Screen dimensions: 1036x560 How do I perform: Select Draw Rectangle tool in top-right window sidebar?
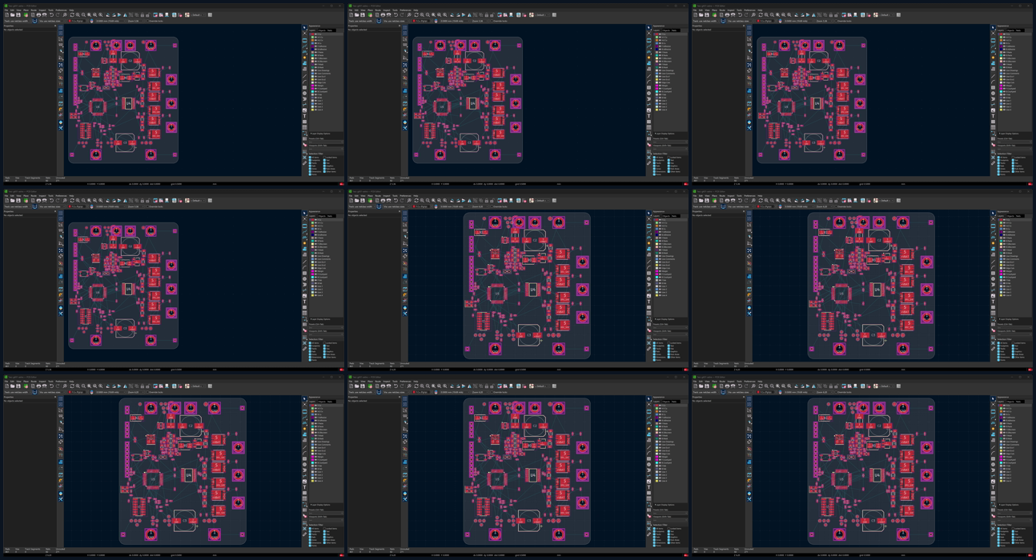(993, 87)
